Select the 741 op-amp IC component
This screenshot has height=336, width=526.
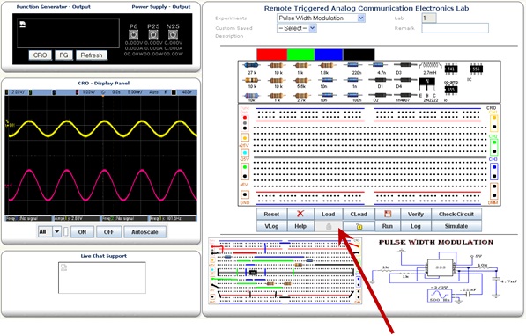pos(451,69)
